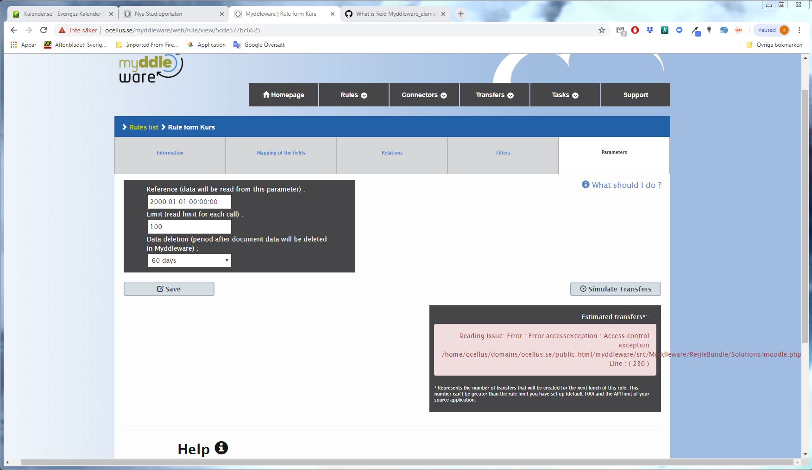Image resolution: width=812 pixels, height=470 pixels.
Task: Click the Zoom extension icon
Action: coord(679,30)
